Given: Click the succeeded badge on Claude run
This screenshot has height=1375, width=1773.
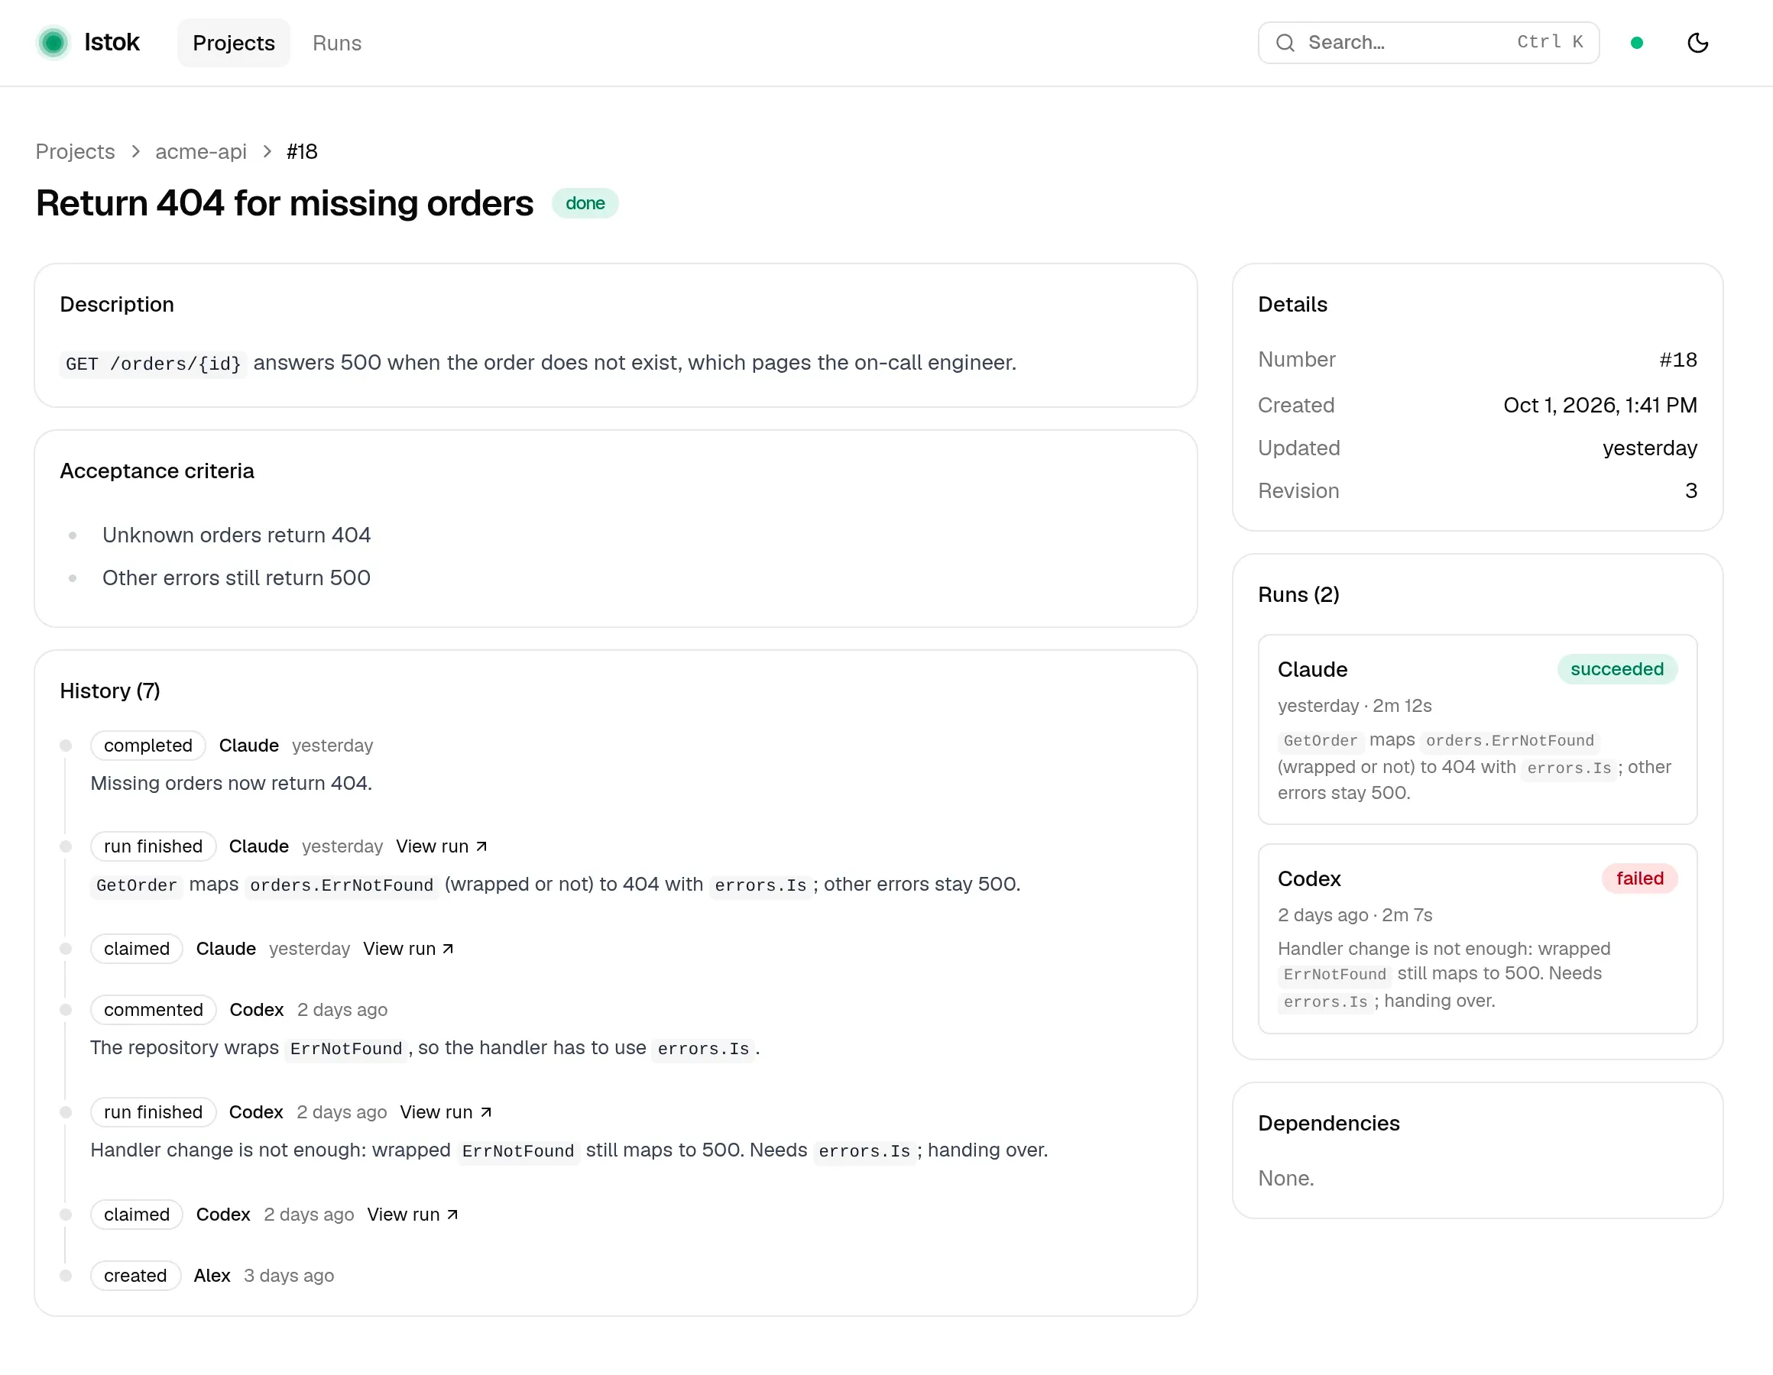Looking at the screenshot, I should coord(1616,669).
